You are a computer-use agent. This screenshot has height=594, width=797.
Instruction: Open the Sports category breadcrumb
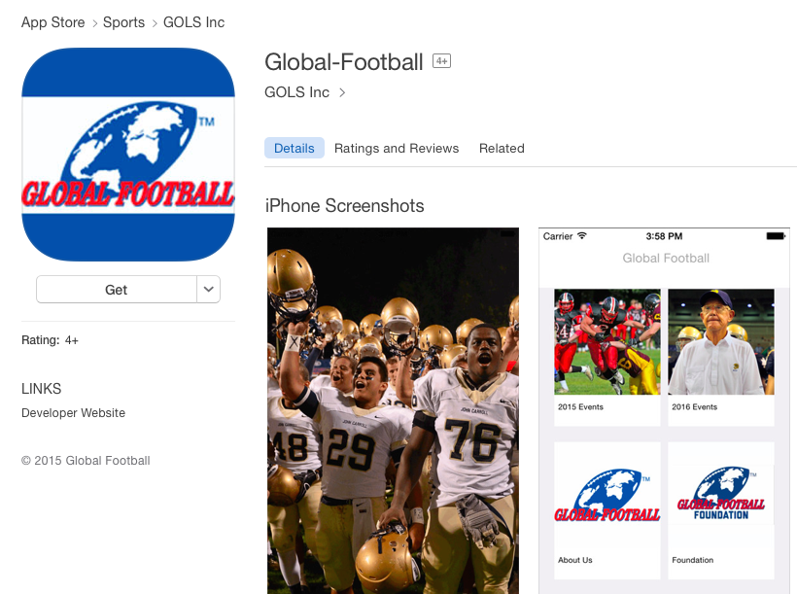tap(123, 22)
